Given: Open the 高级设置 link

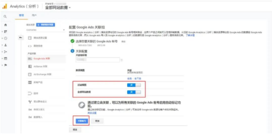Looking at the screenshot, I should 92,113.
